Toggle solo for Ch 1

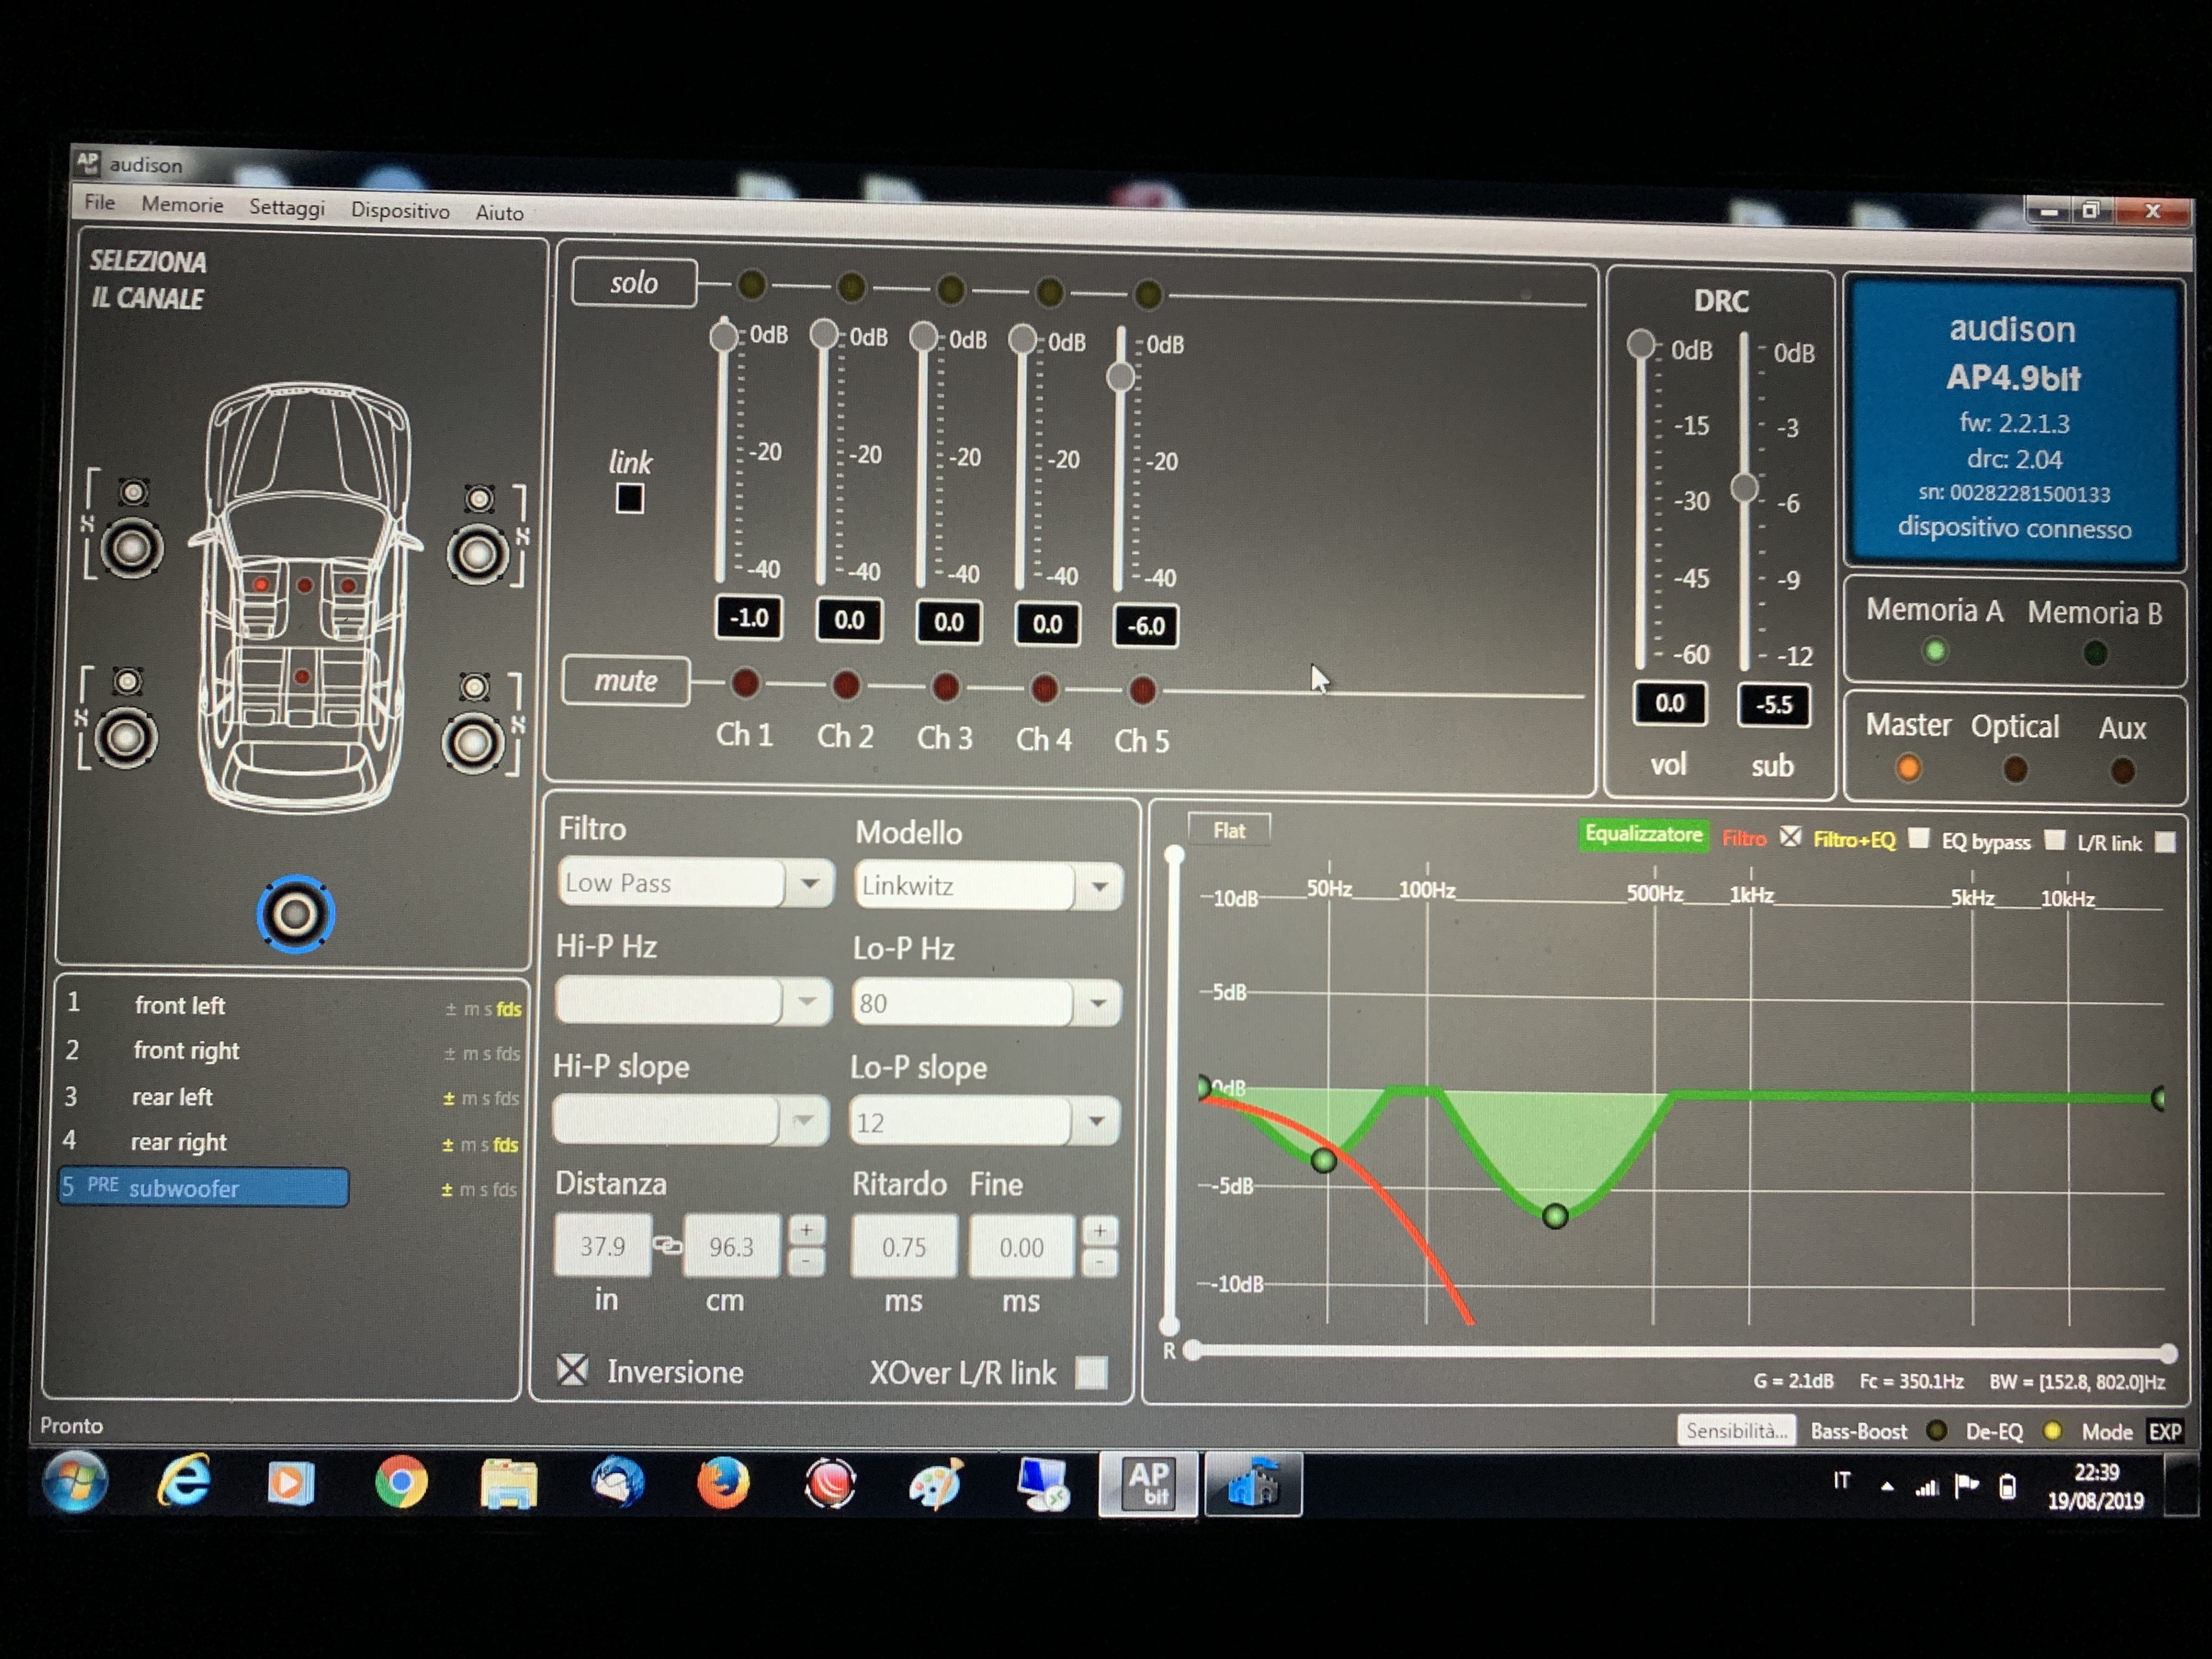pos(752,285)
